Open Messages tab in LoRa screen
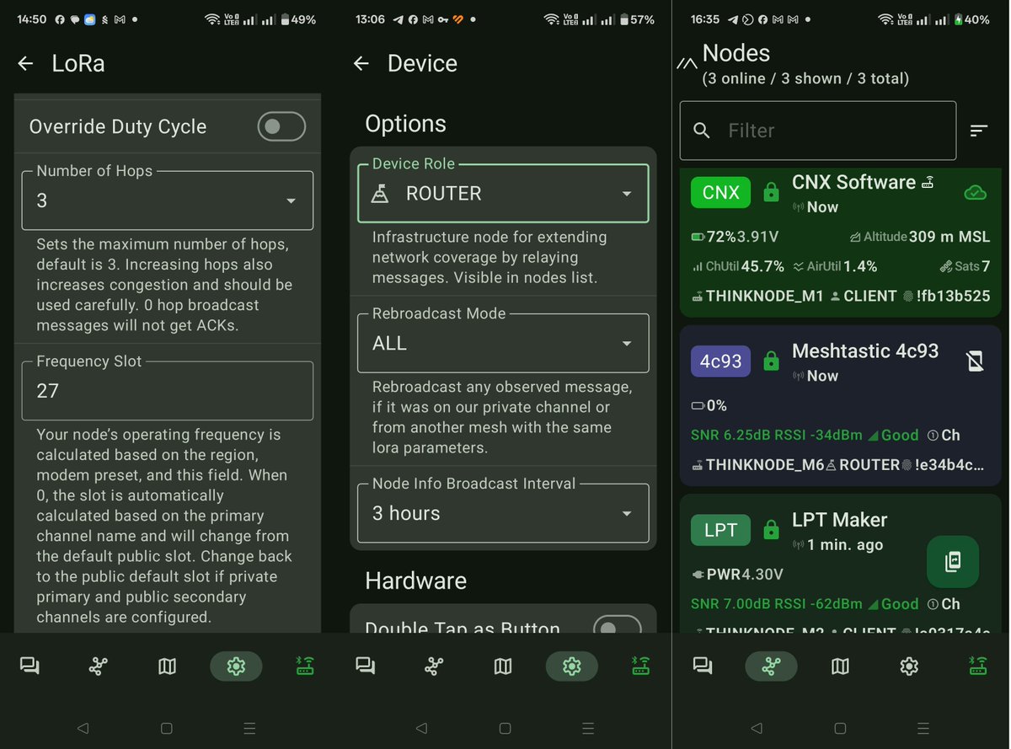This screenshot has height=749, width=1011. click(30, 666)
